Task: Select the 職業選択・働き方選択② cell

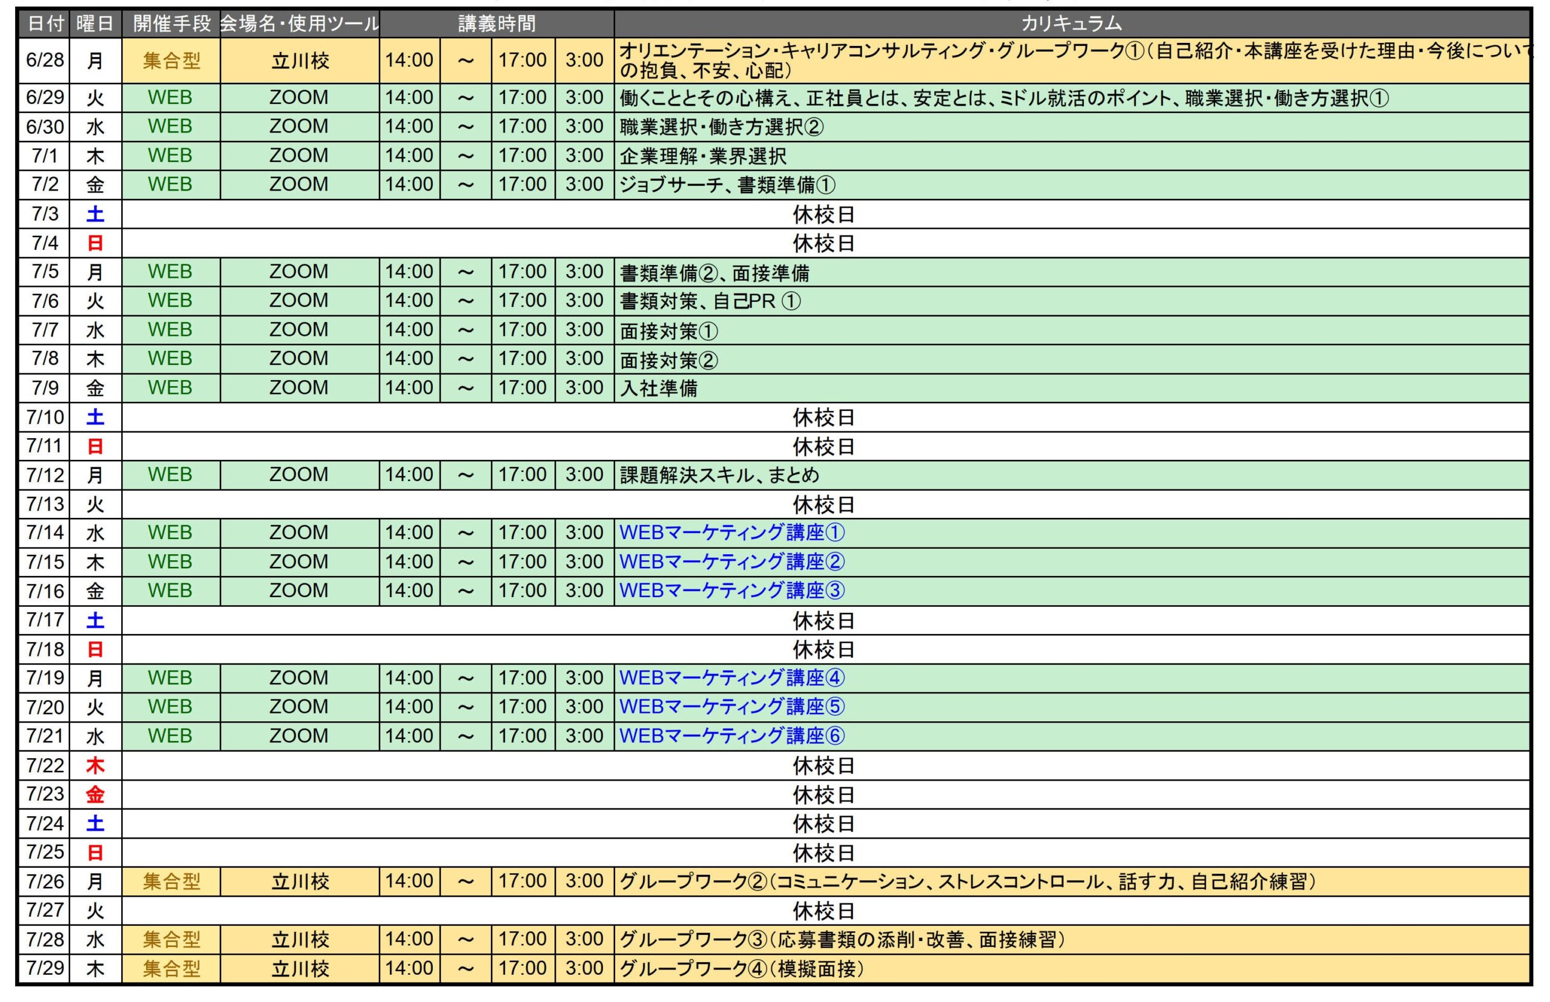Action: coord(1072,126)
